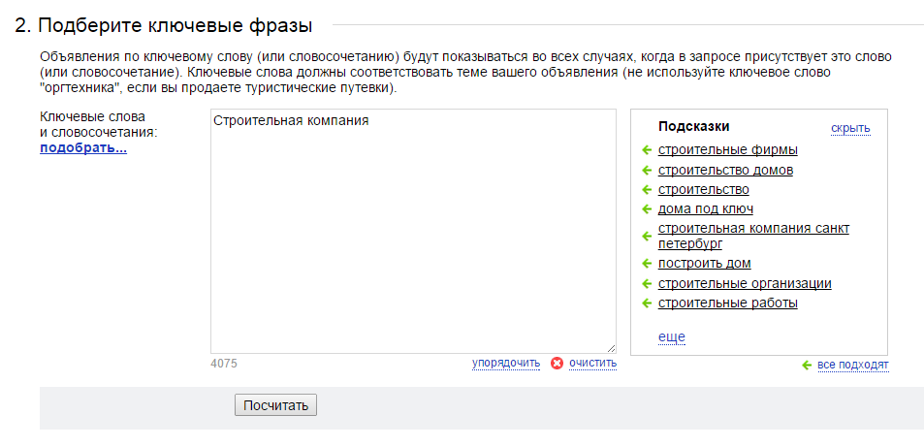Click the text area resize handle corner
924x447 pixels.
(611, 348)
